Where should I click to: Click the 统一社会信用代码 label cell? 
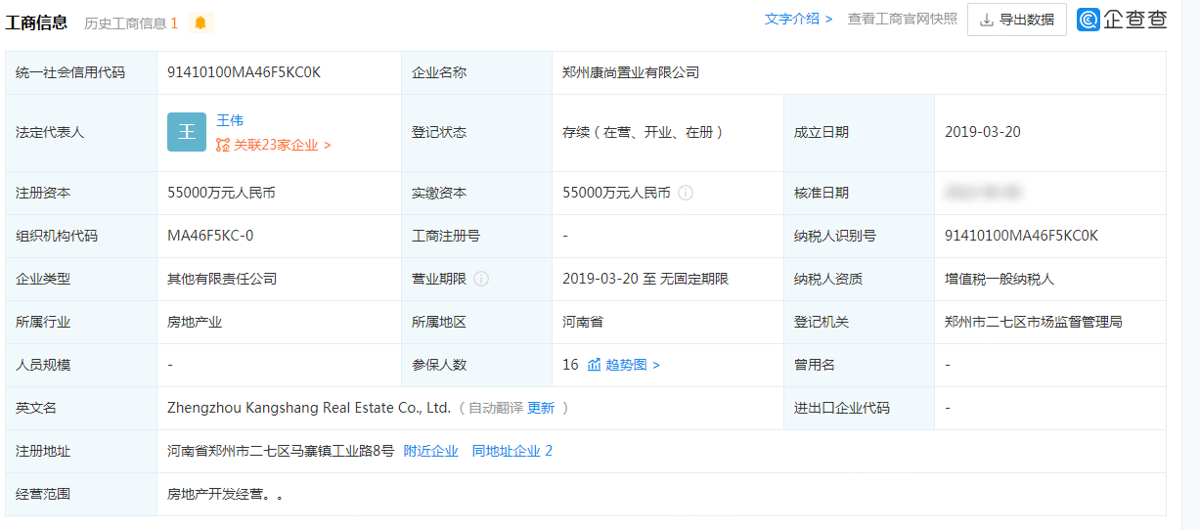tap(81, 72)
